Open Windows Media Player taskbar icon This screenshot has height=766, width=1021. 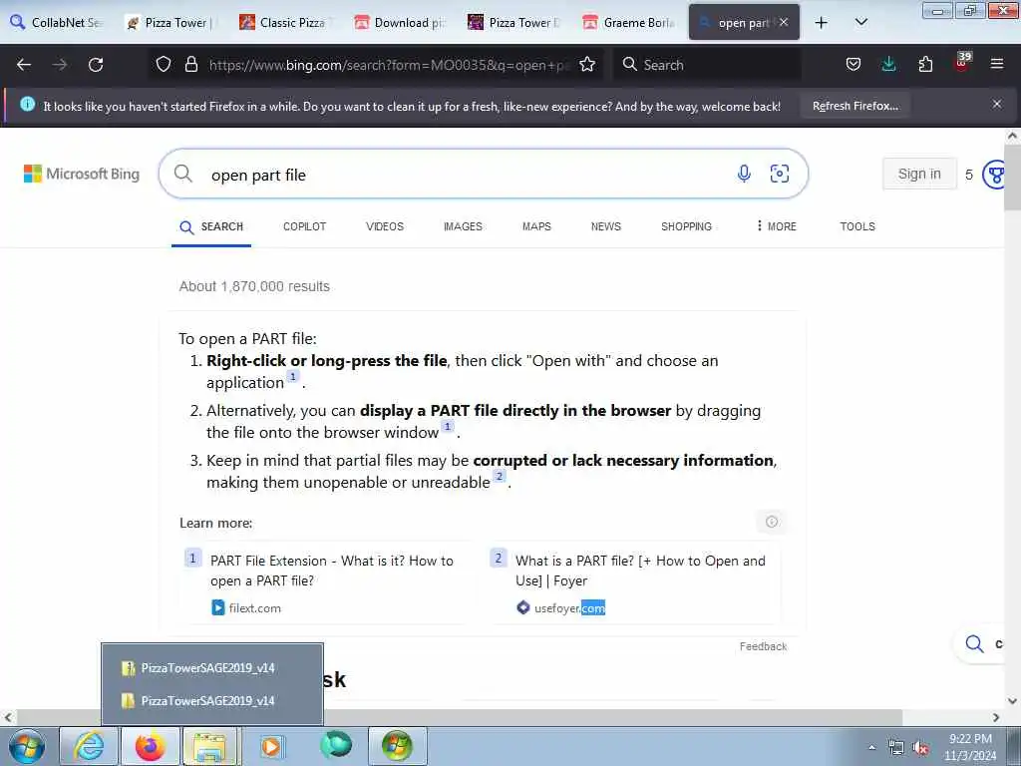[271, 746]
